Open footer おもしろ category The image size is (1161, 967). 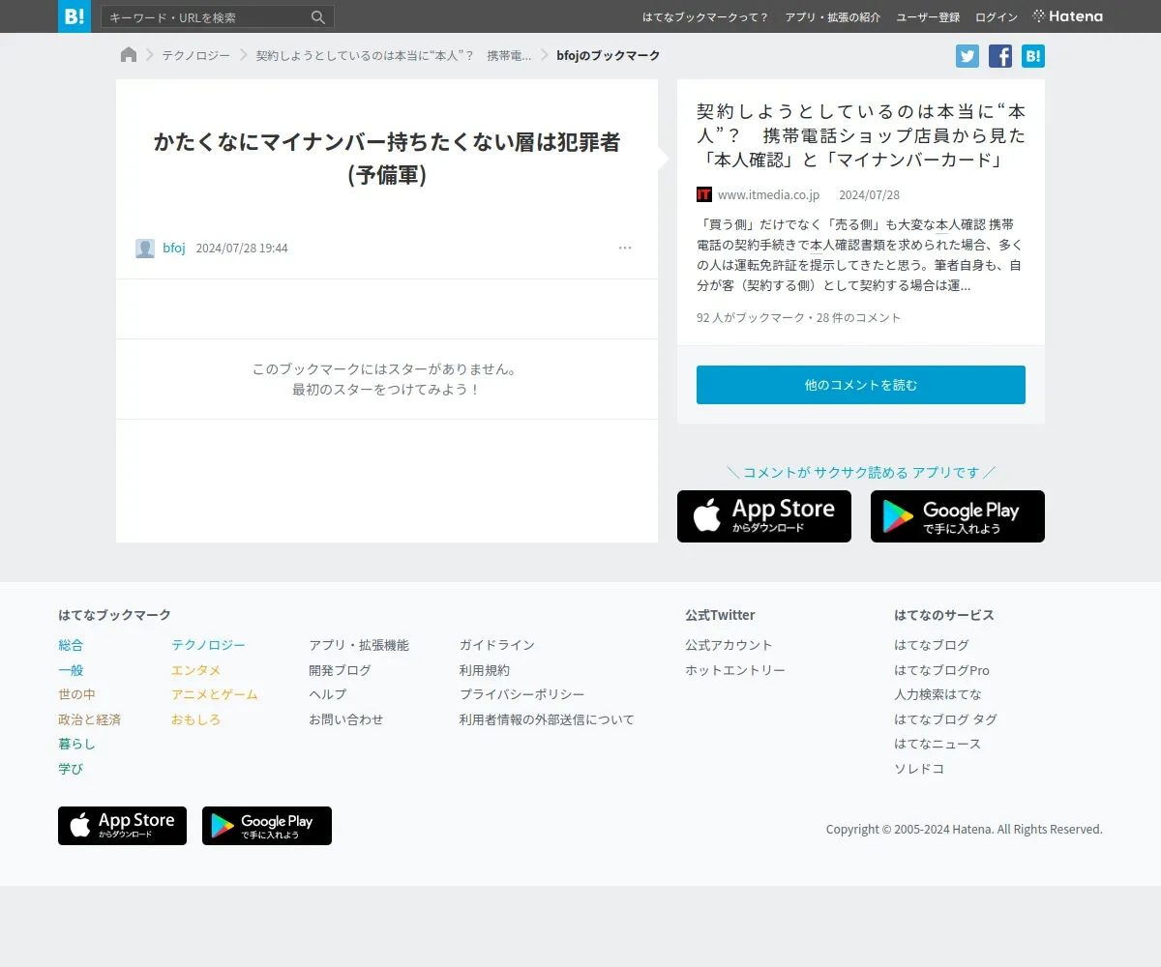(196, 719)
